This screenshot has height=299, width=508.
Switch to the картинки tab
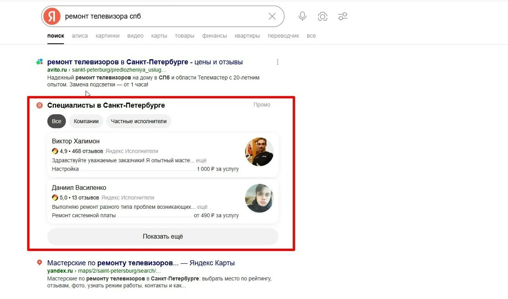coord(108,36)
